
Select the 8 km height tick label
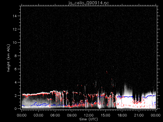(16, 56)
